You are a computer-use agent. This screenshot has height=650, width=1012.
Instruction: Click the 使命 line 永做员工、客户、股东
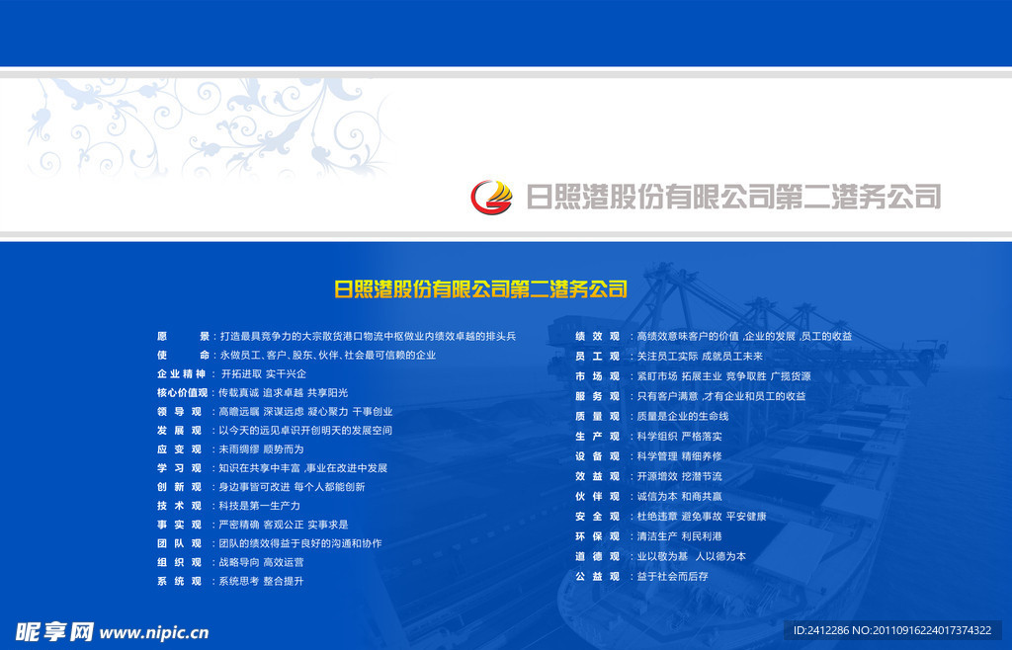296,355
